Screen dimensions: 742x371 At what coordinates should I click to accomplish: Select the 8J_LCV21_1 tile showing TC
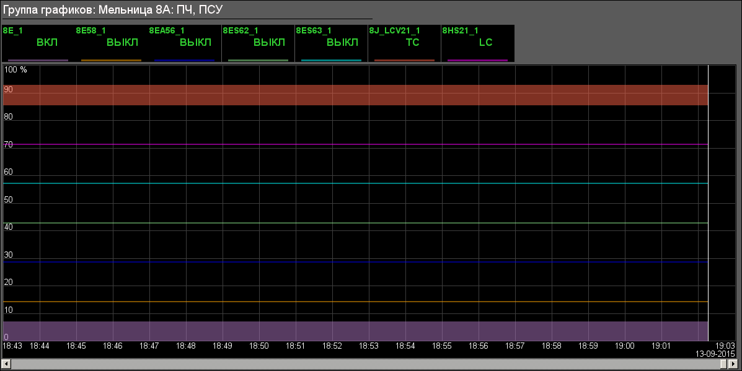pyautogui.click(x=404, y=43)
